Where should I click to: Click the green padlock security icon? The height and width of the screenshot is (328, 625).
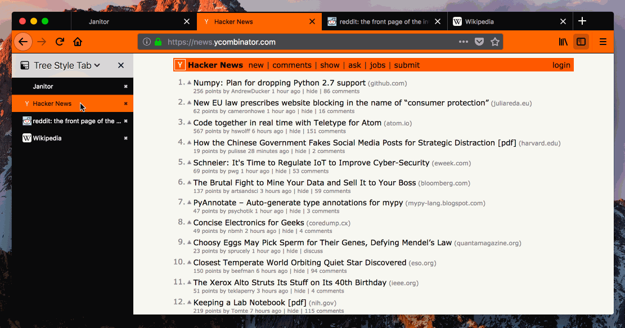pyautogui.click(x=158, y=42)
